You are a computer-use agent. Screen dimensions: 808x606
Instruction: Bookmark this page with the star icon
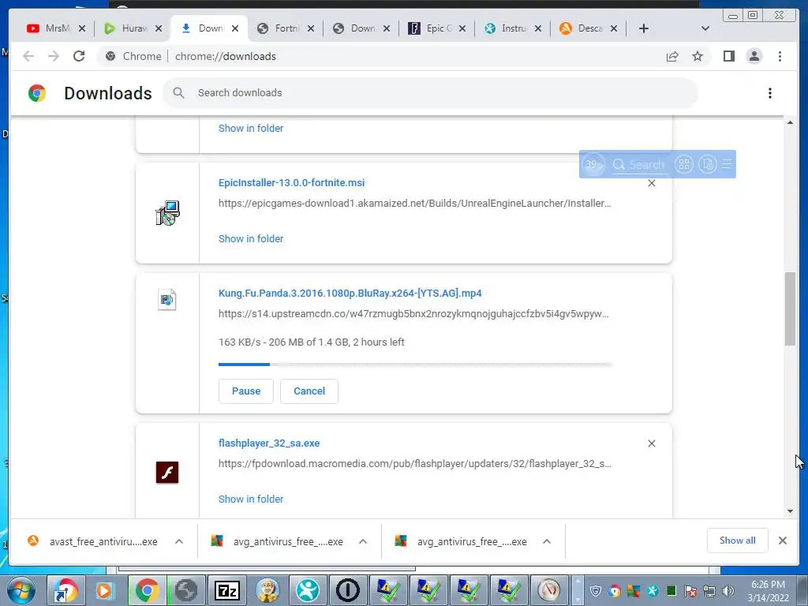click(698, 56)
